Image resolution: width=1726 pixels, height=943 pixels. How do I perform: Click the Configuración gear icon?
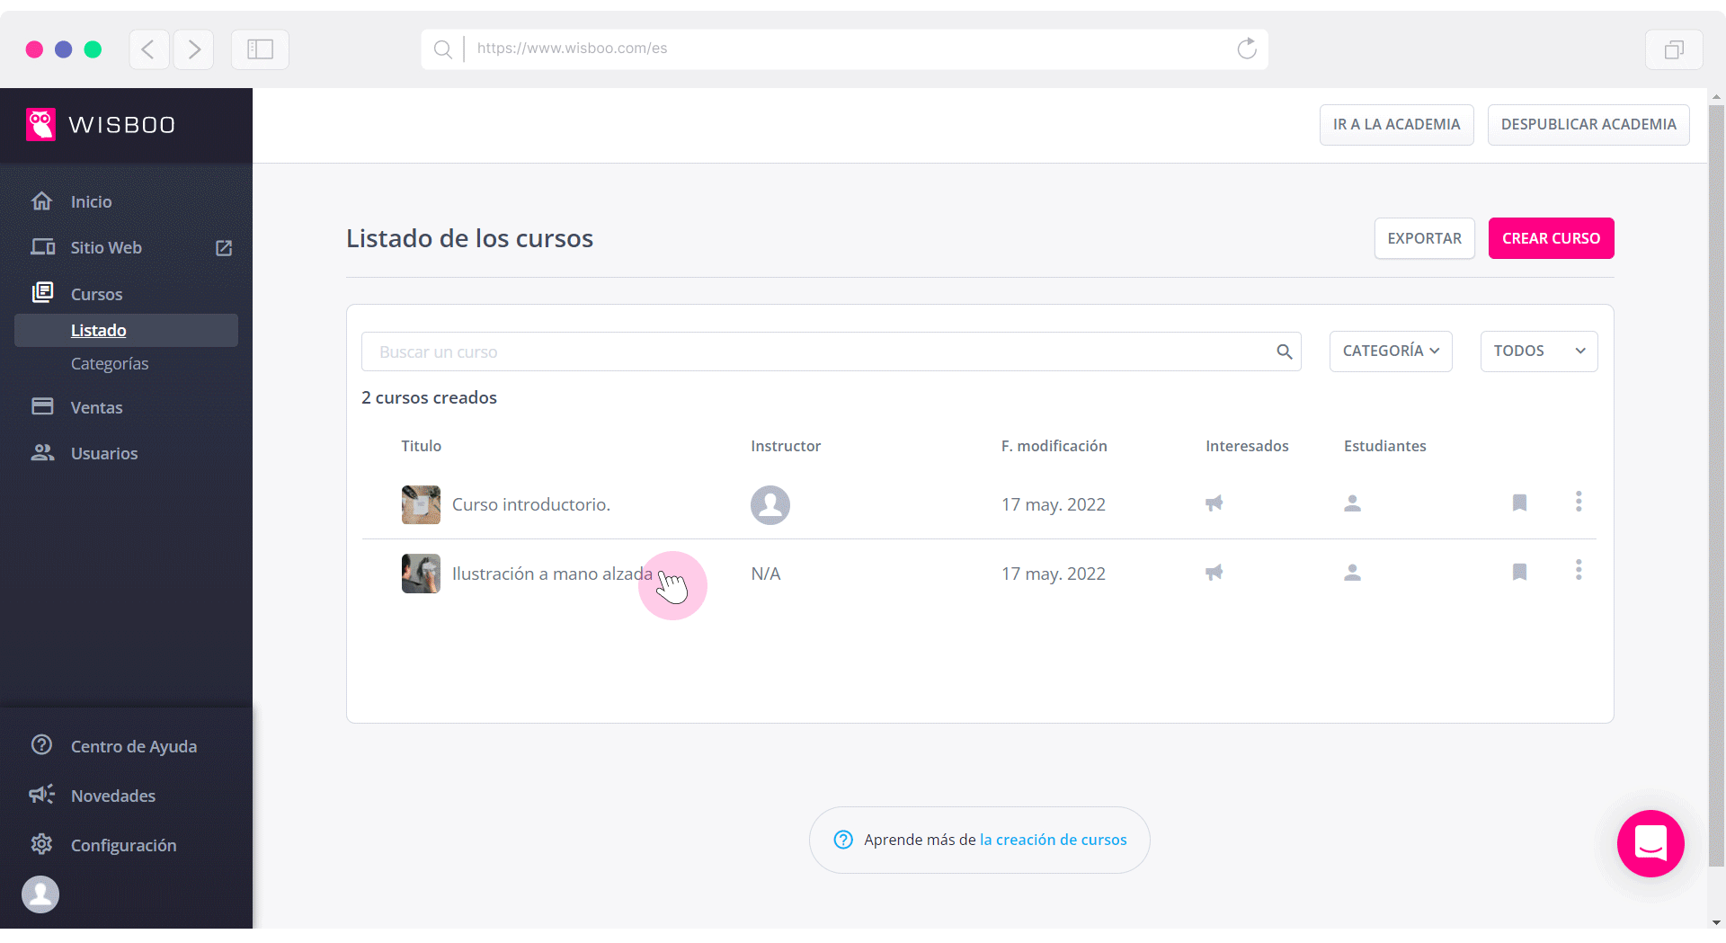pyautogui.click(x=41, y=843)
